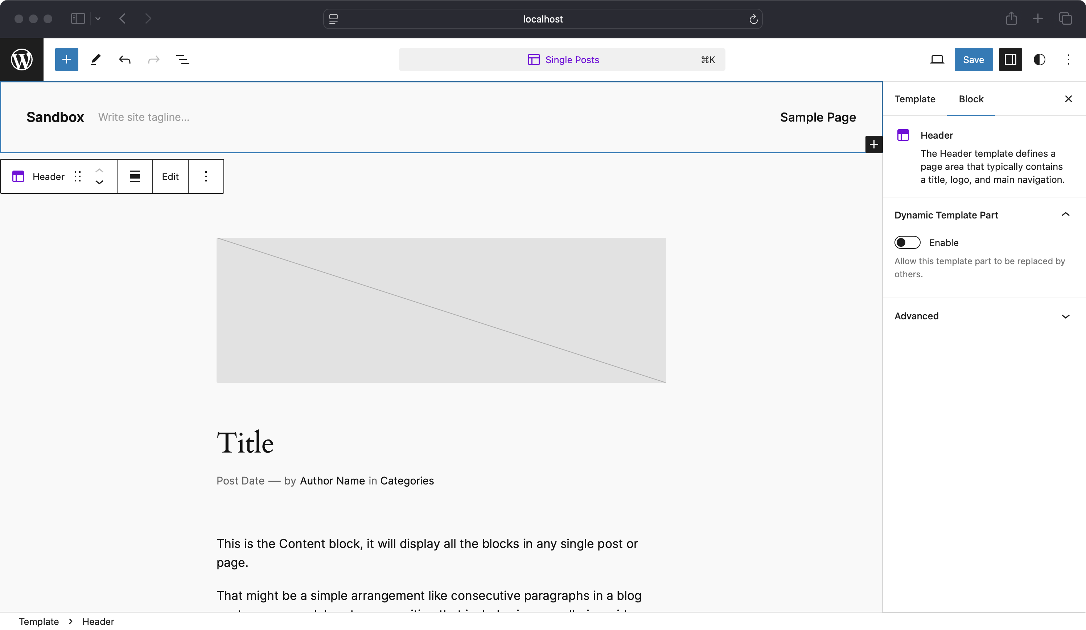Save the template changes
1086x630 pixels.
click(974, 60)
